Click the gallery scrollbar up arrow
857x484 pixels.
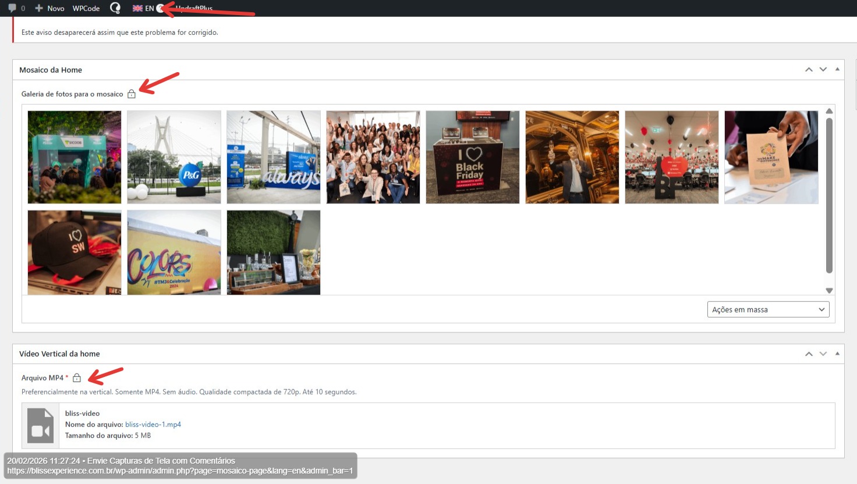coord(829,111)
